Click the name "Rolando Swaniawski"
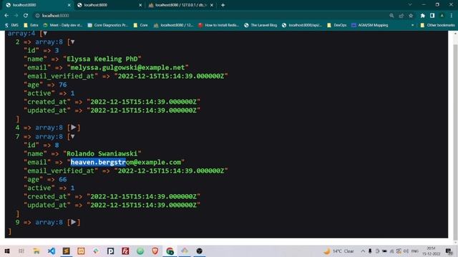The height and width of the screenshot is (257, 458). (x=102, y=153)
